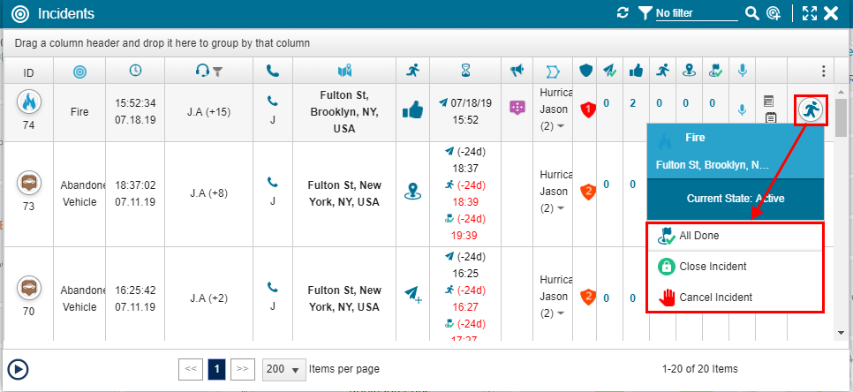Choose Close Incident from the menu
853x392 pixels.
click(x=712, y=267)
